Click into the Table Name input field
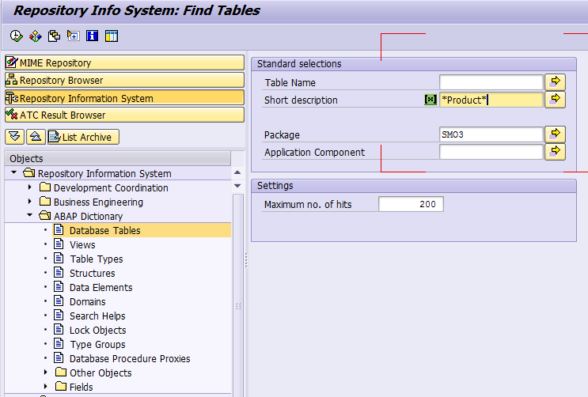The width and height of the screenshot is (588, 397). (491, 82)
